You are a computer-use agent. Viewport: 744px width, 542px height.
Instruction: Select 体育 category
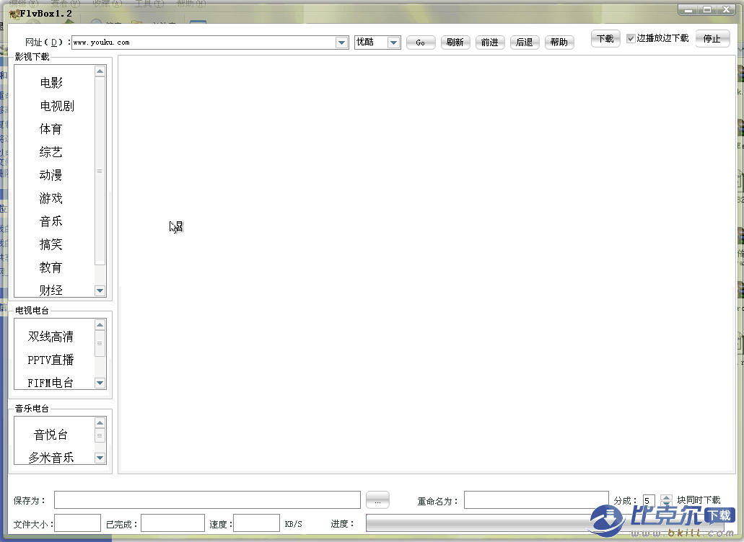coord(51,129)
